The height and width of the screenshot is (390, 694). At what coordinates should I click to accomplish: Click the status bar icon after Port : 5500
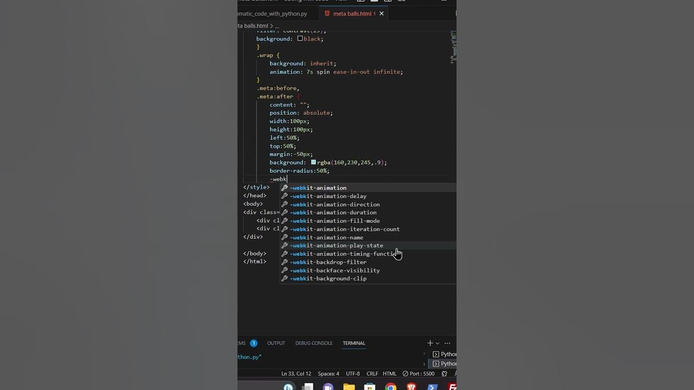coord(445,374)
